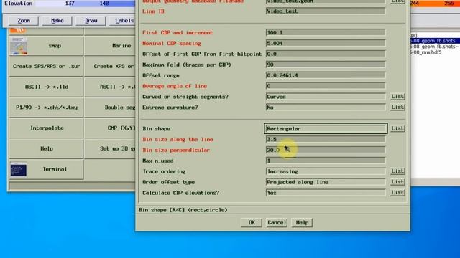Click the ASCII -> *.lld button
The width and height of the screenshot is (460, 258).
[46, 87]
